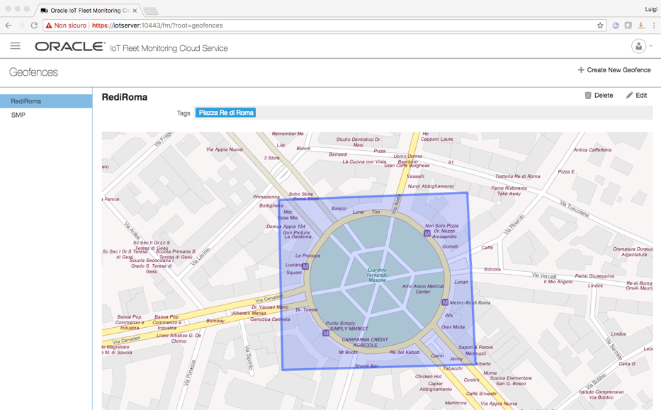Select the Oracle IoT Fleet Monitoring tab
The height and width of the screenshot is (410, 661).
(88, 10)
